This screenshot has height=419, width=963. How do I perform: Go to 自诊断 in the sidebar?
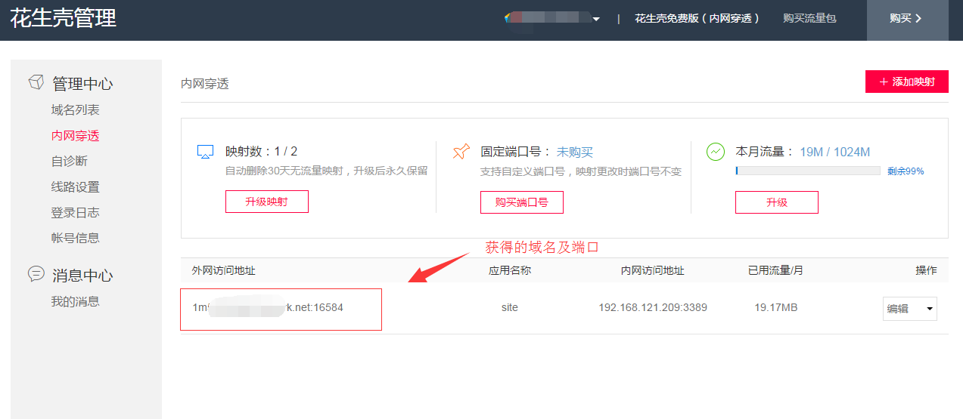pos(69,162)
